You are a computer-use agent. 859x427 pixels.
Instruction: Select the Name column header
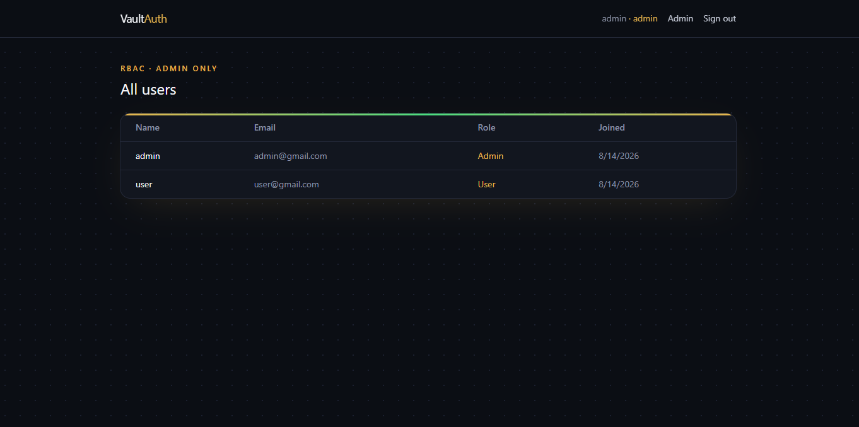(x=148, y=127)
